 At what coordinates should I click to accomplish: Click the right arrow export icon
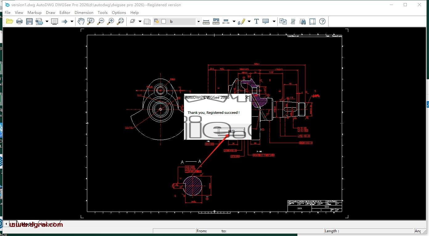point(64,21)
